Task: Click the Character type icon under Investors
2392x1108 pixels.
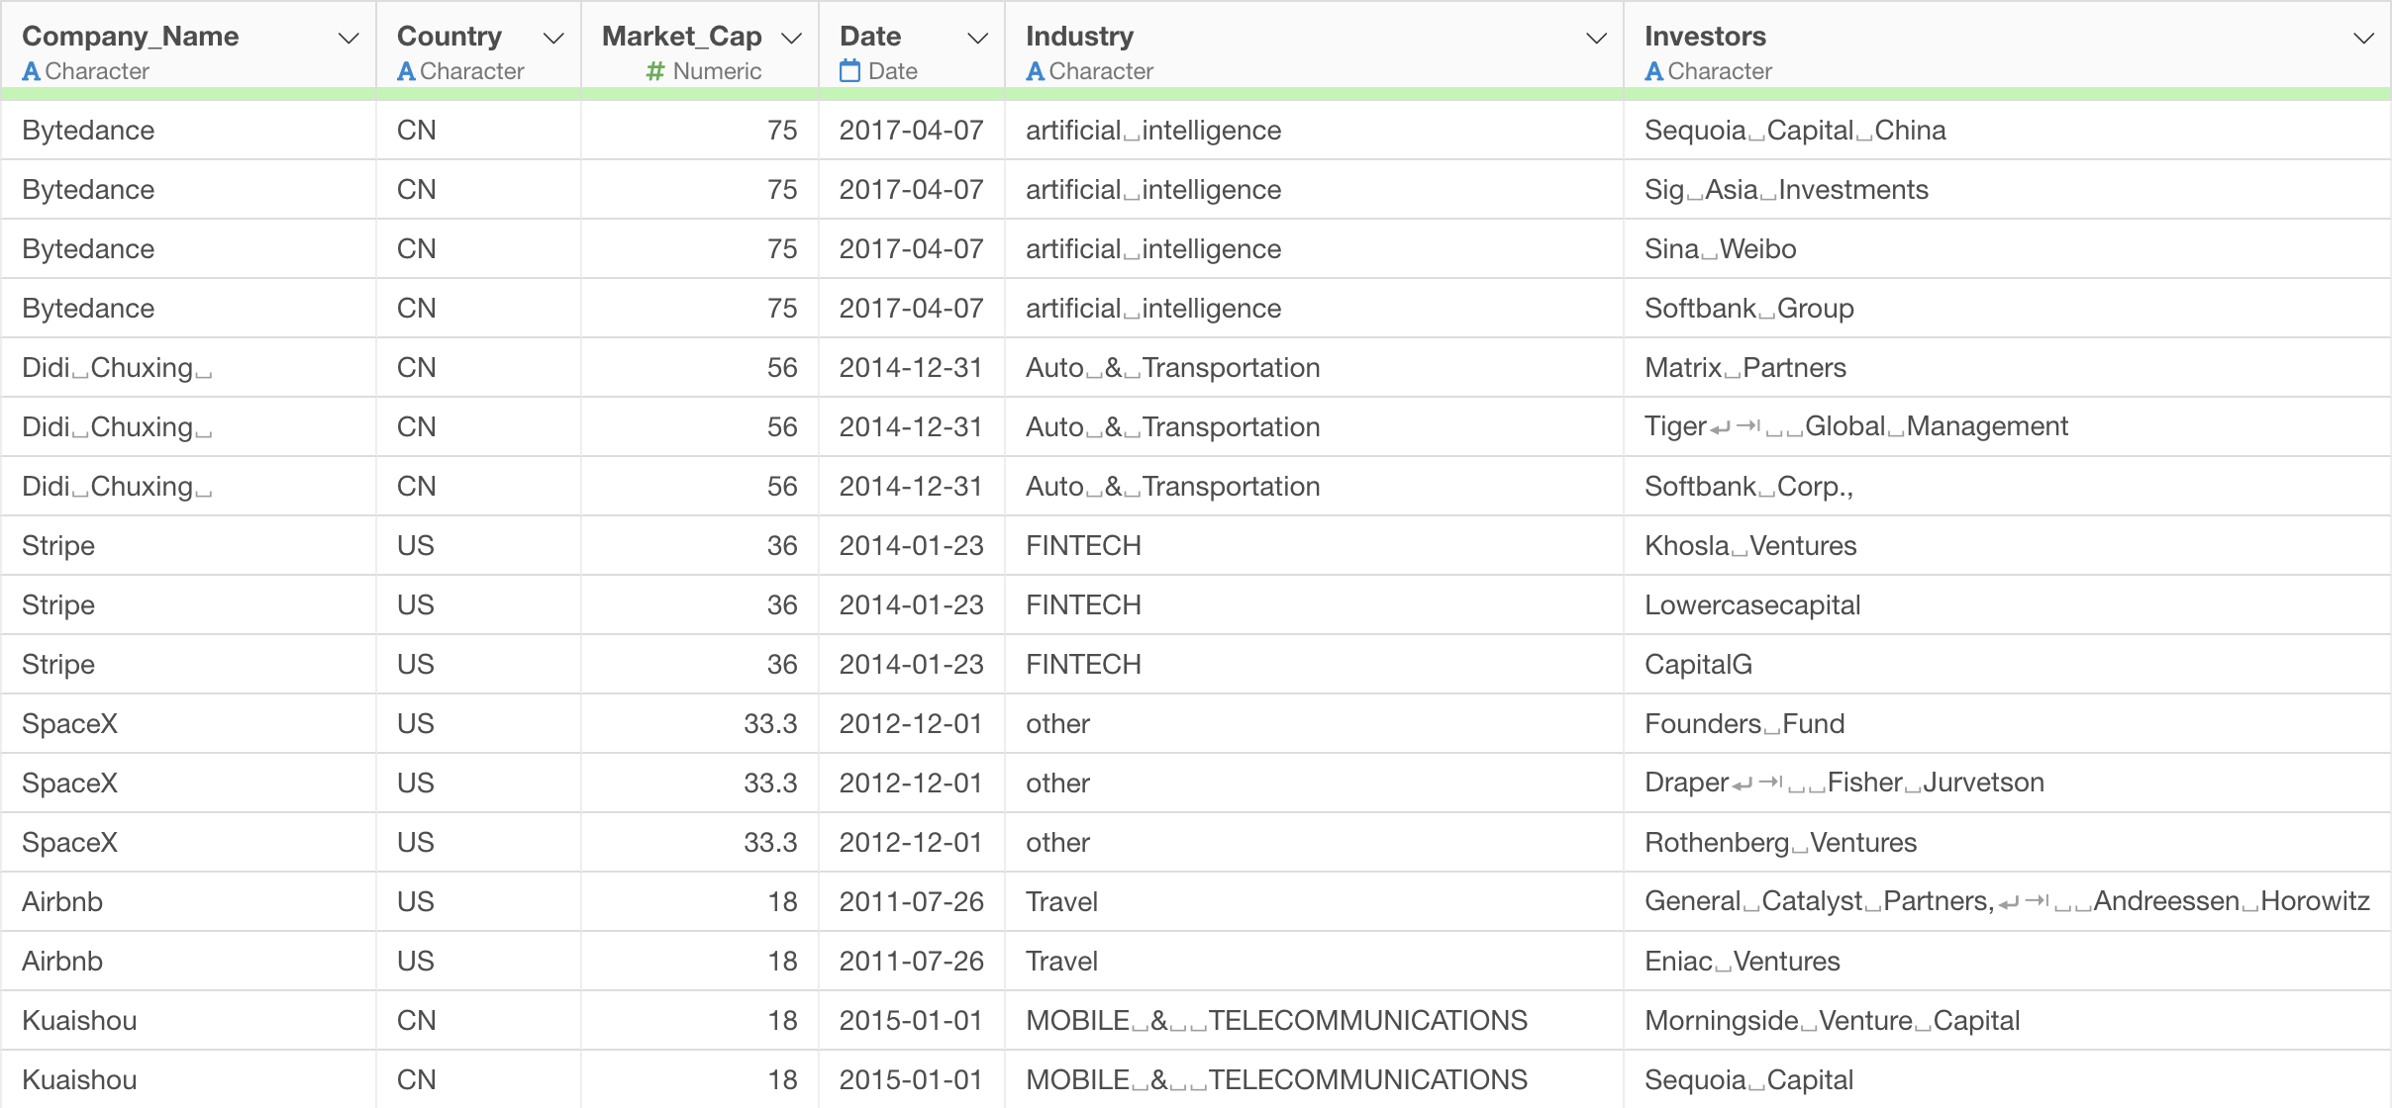Action: [1654, 71]
